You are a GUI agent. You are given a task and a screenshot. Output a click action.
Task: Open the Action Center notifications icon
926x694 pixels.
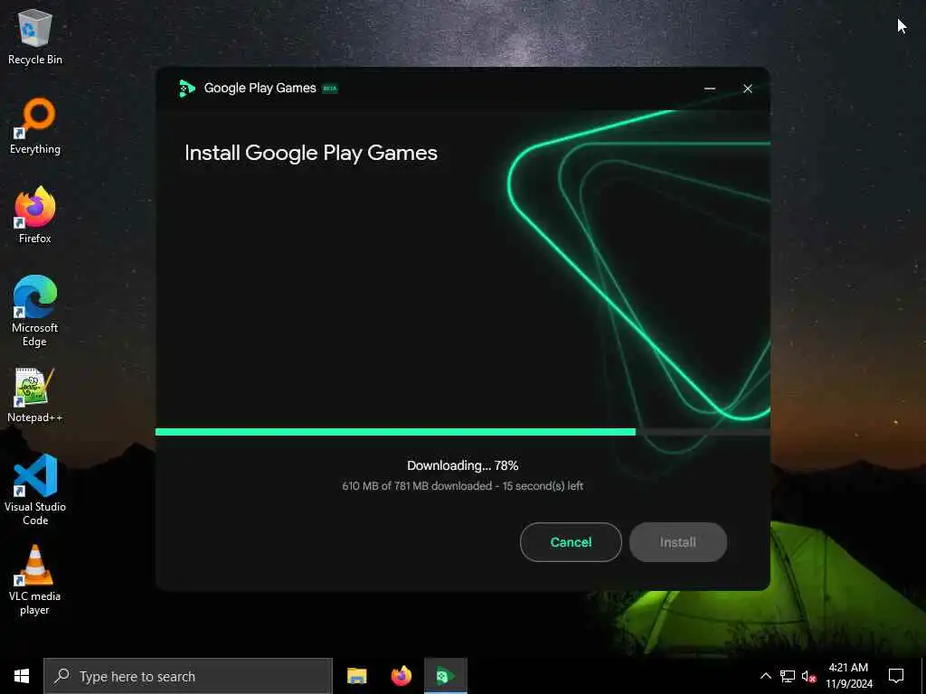pyautogui.click(x=896, y=676)
